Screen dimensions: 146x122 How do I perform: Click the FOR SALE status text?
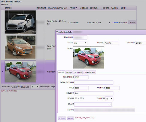click(123, 22)
